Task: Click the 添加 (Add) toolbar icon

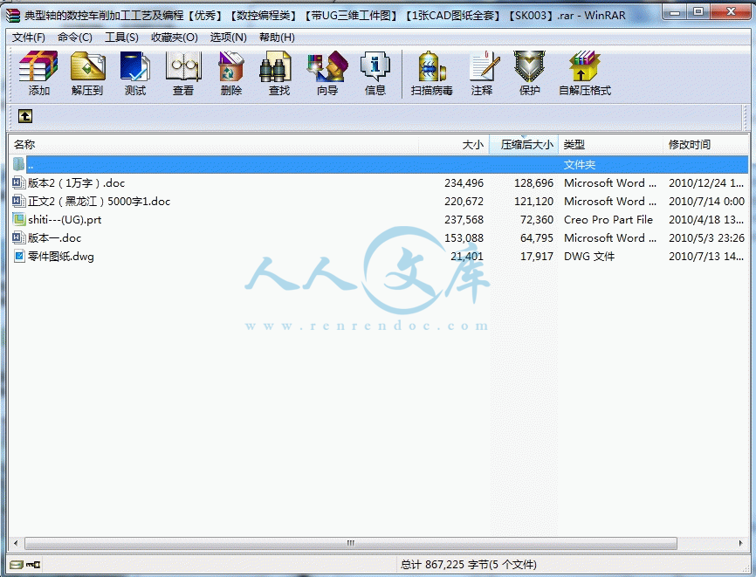Action: (x=38, y=72)
